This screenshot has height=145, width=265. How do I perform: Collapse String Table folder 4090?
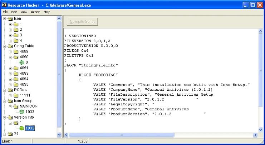tap(10, 57)
